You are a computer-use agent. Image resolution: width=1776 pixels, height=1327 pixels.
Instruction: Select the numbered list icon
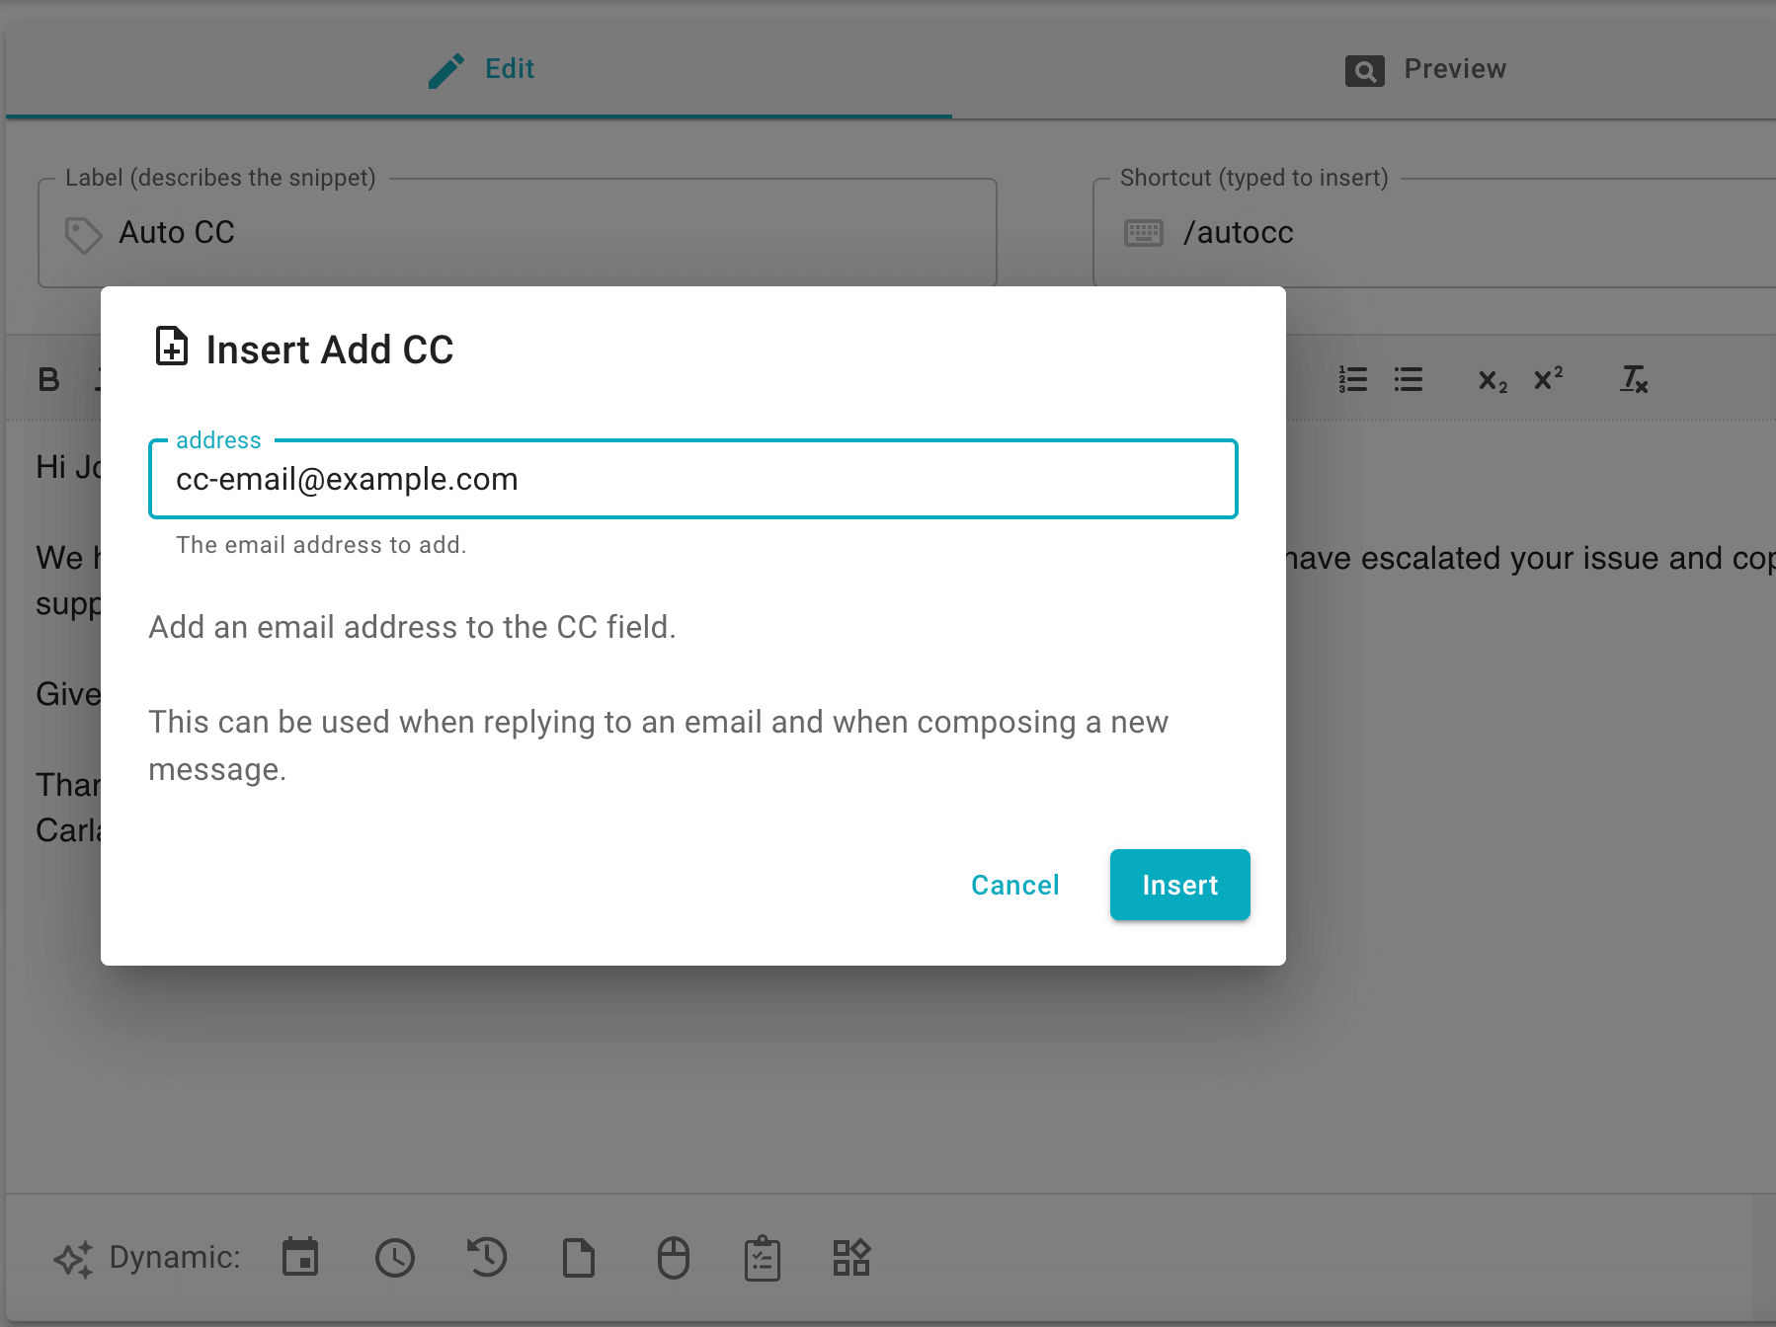coord(1351,379)
